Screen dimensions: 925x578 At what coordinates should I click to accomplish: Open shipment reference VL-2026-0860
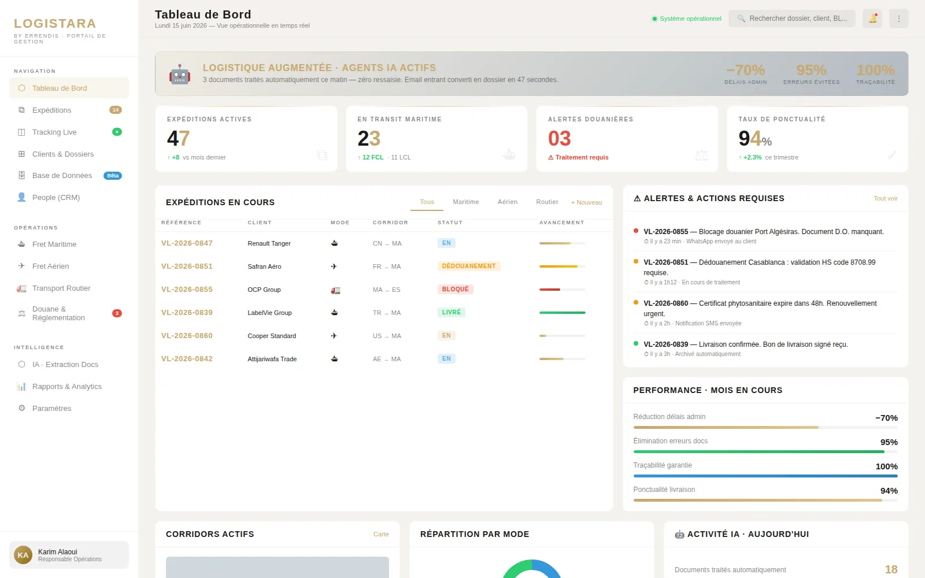click(x=187, y=336)
